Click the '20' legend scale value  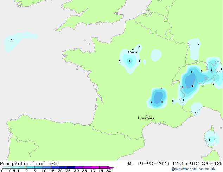point(60,171)
